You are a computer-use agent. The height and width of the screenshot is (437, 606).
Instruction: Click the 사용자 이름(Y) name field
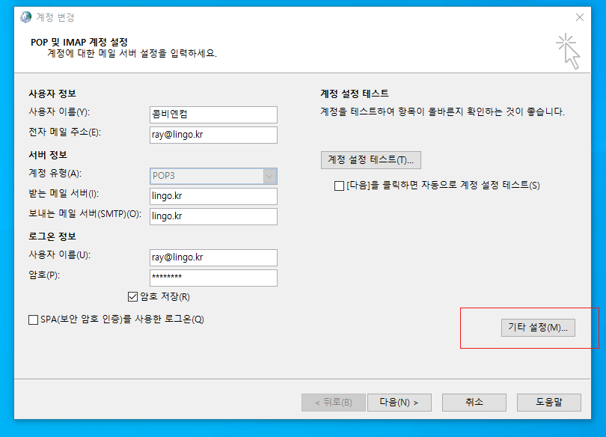(x=213, y=114)
